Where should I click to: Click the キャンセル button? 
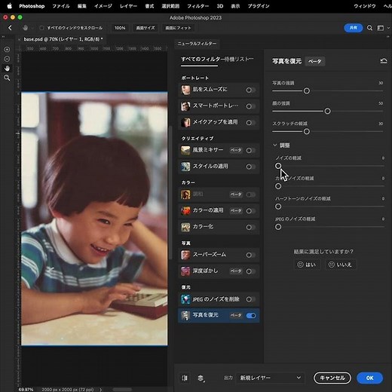click(x=332, y=378)
